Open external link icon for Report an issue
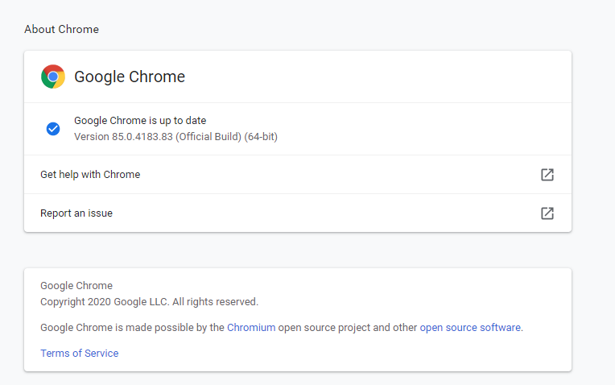This screenshot has height=385, width=615. point(547,213)
